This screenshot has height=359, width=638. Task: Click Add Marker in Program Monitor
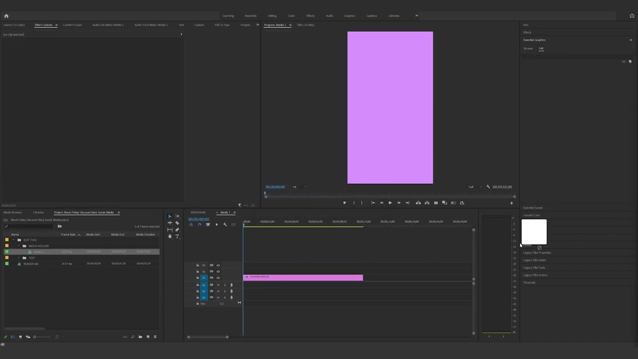click(344, 203)
